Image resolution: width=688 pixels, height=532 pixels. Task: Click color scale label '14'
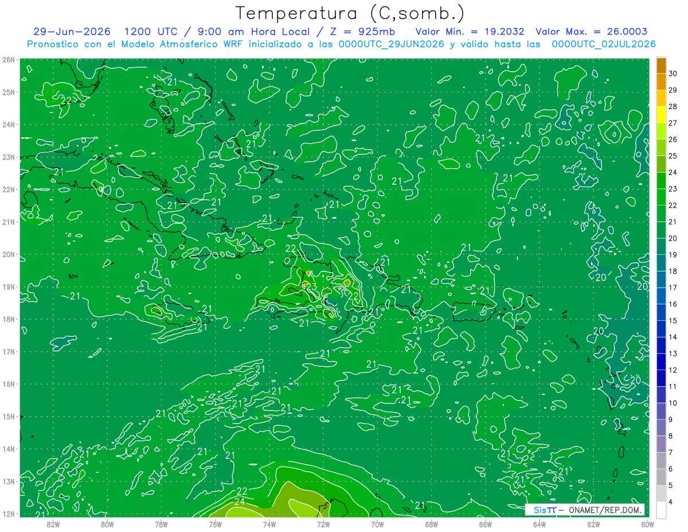click(x=673, y=337)
